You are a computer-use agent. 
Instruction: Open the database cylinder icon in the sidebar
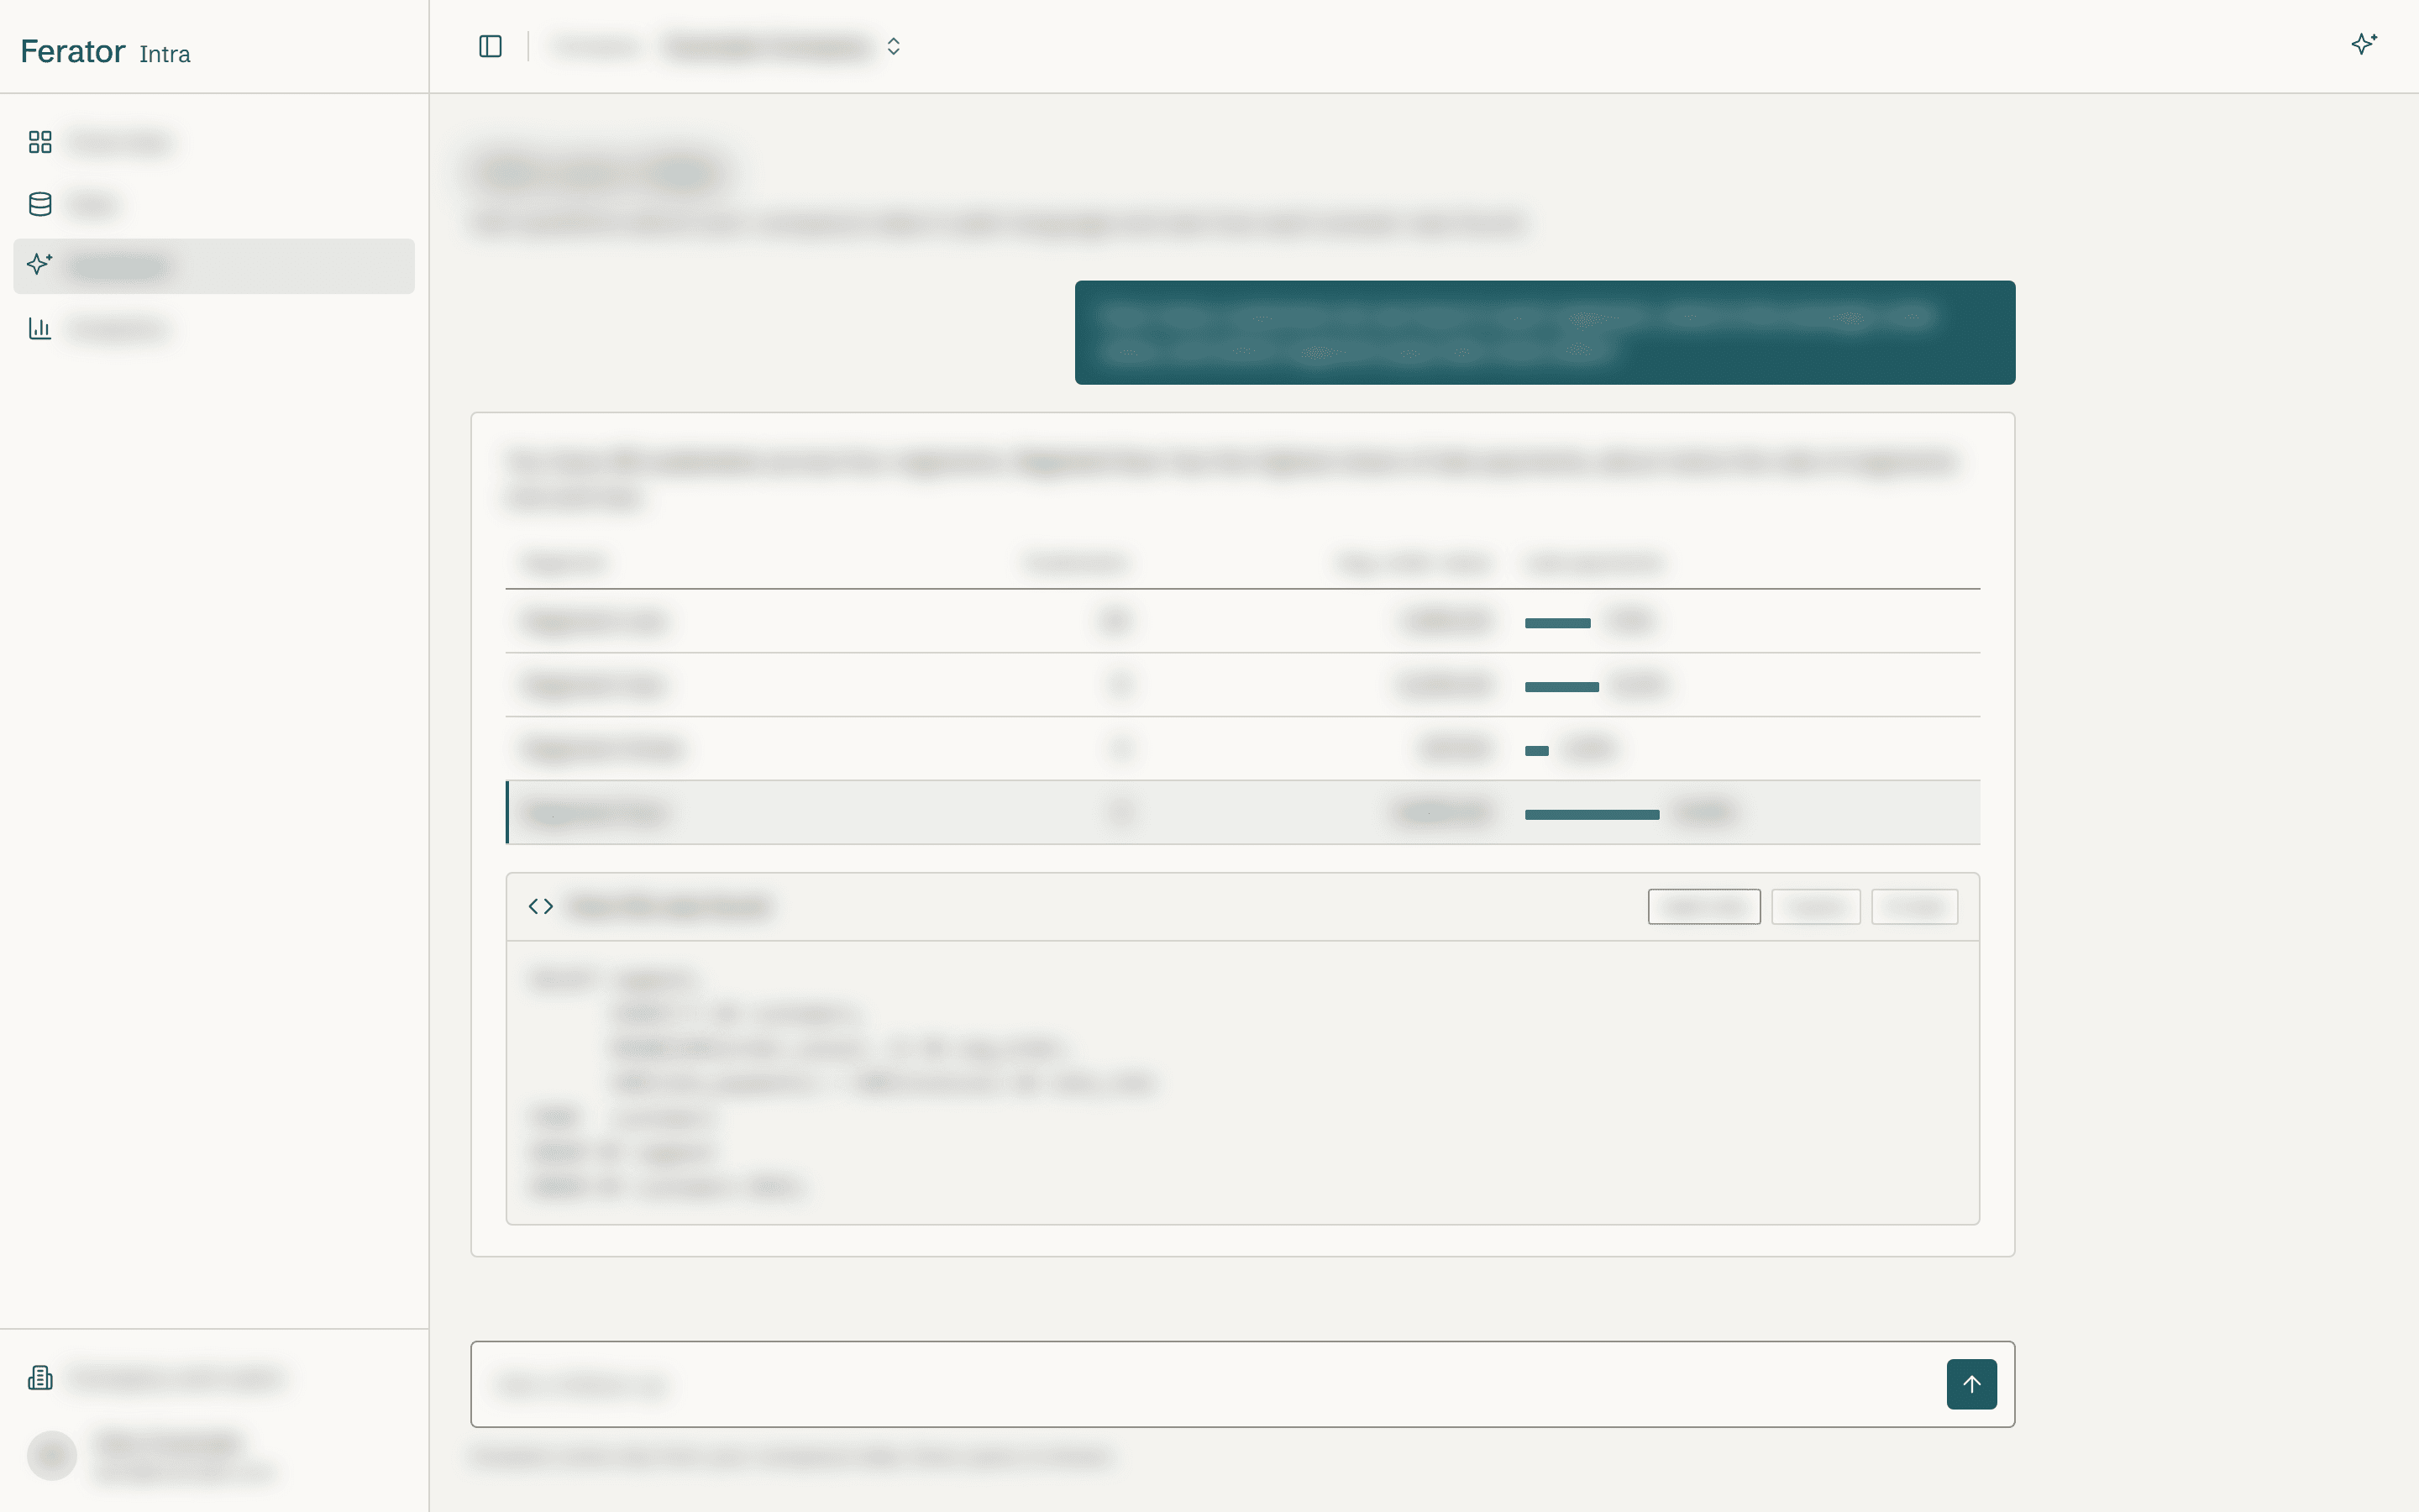pyautogui.click(x=40, y=204)
